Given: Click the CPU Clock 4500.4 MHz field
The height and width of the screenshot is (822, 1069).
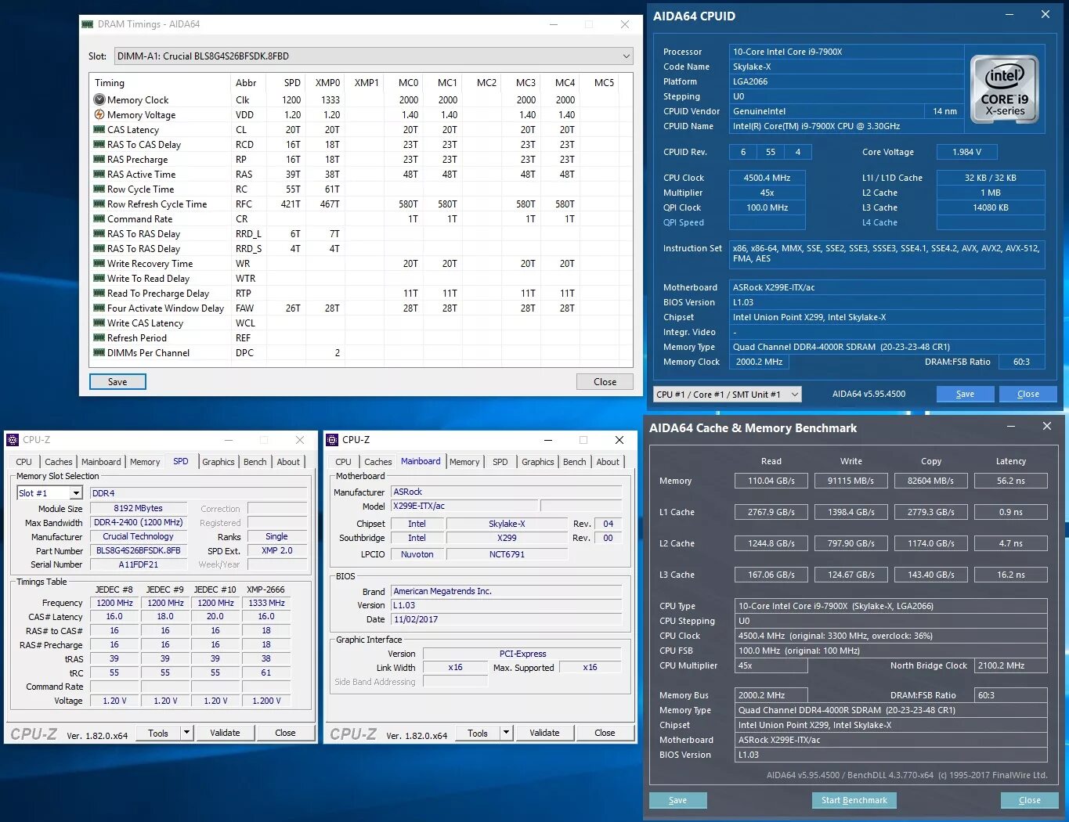Looking at the screenshot, I should (767, 178).
